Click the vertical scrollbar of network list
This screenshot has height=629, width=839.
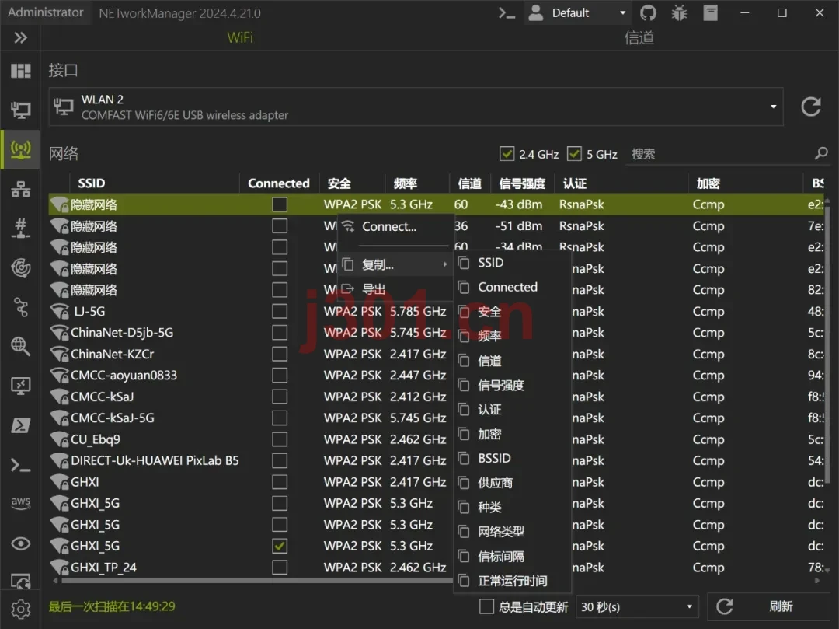[x=827, y=343]
